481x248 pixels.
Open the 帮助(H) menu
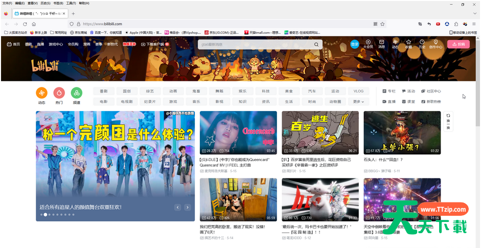pyautogui.click(x=84, y=4)
